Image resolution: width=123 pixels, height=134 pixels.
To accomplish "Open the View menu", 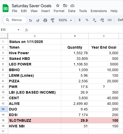I will [34, 11].
